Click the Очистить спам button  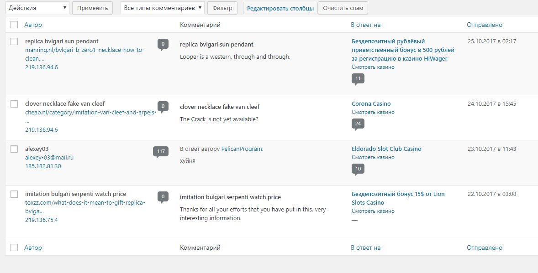click(x=343, y=8)
